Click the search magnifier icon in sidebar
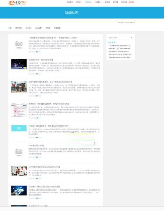 tap(132, 37)
